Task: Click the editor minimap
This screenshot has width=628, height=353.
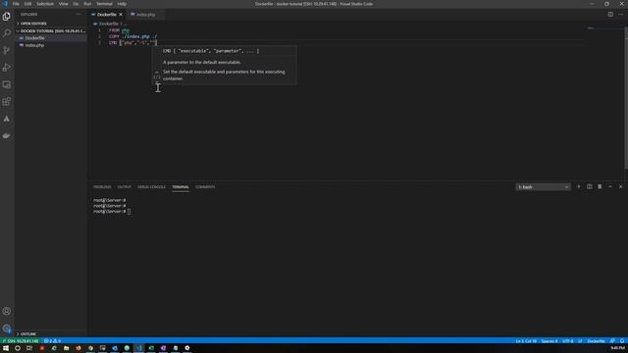Action: (604, 28)
